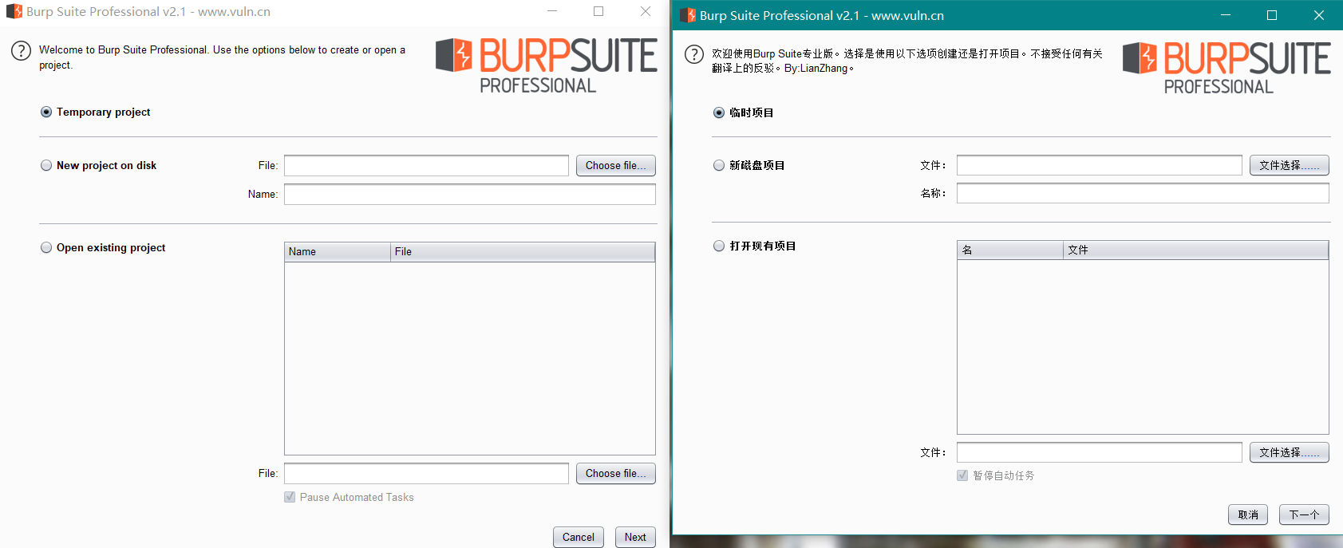The height and width of the screenshot is (548, 1343).
Task: Close the English Burp Suite window
Action: [x=646, y=11]
